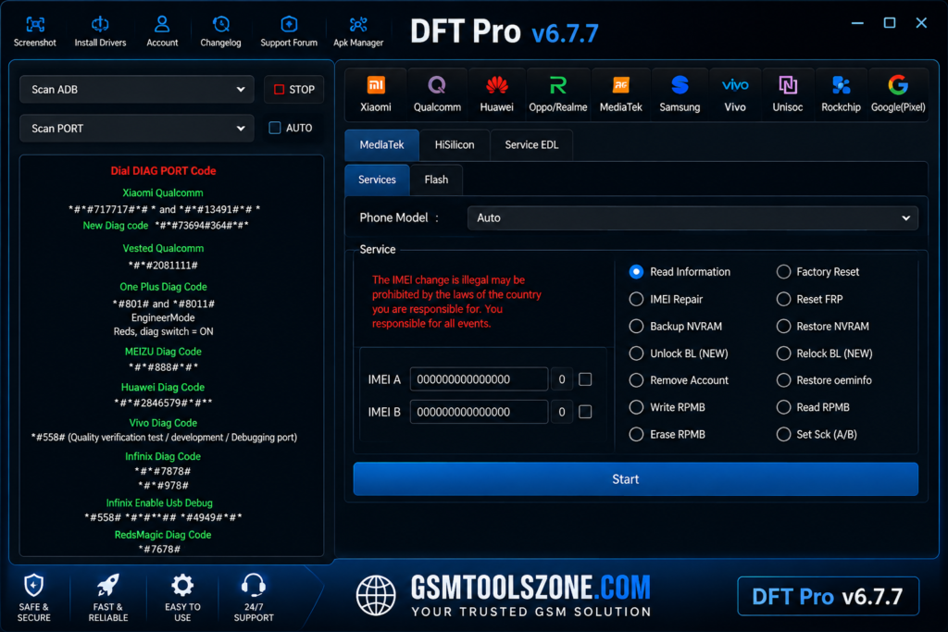Select the Samsung brand module
The image size is (948, 632).
[x=680, y=94]
